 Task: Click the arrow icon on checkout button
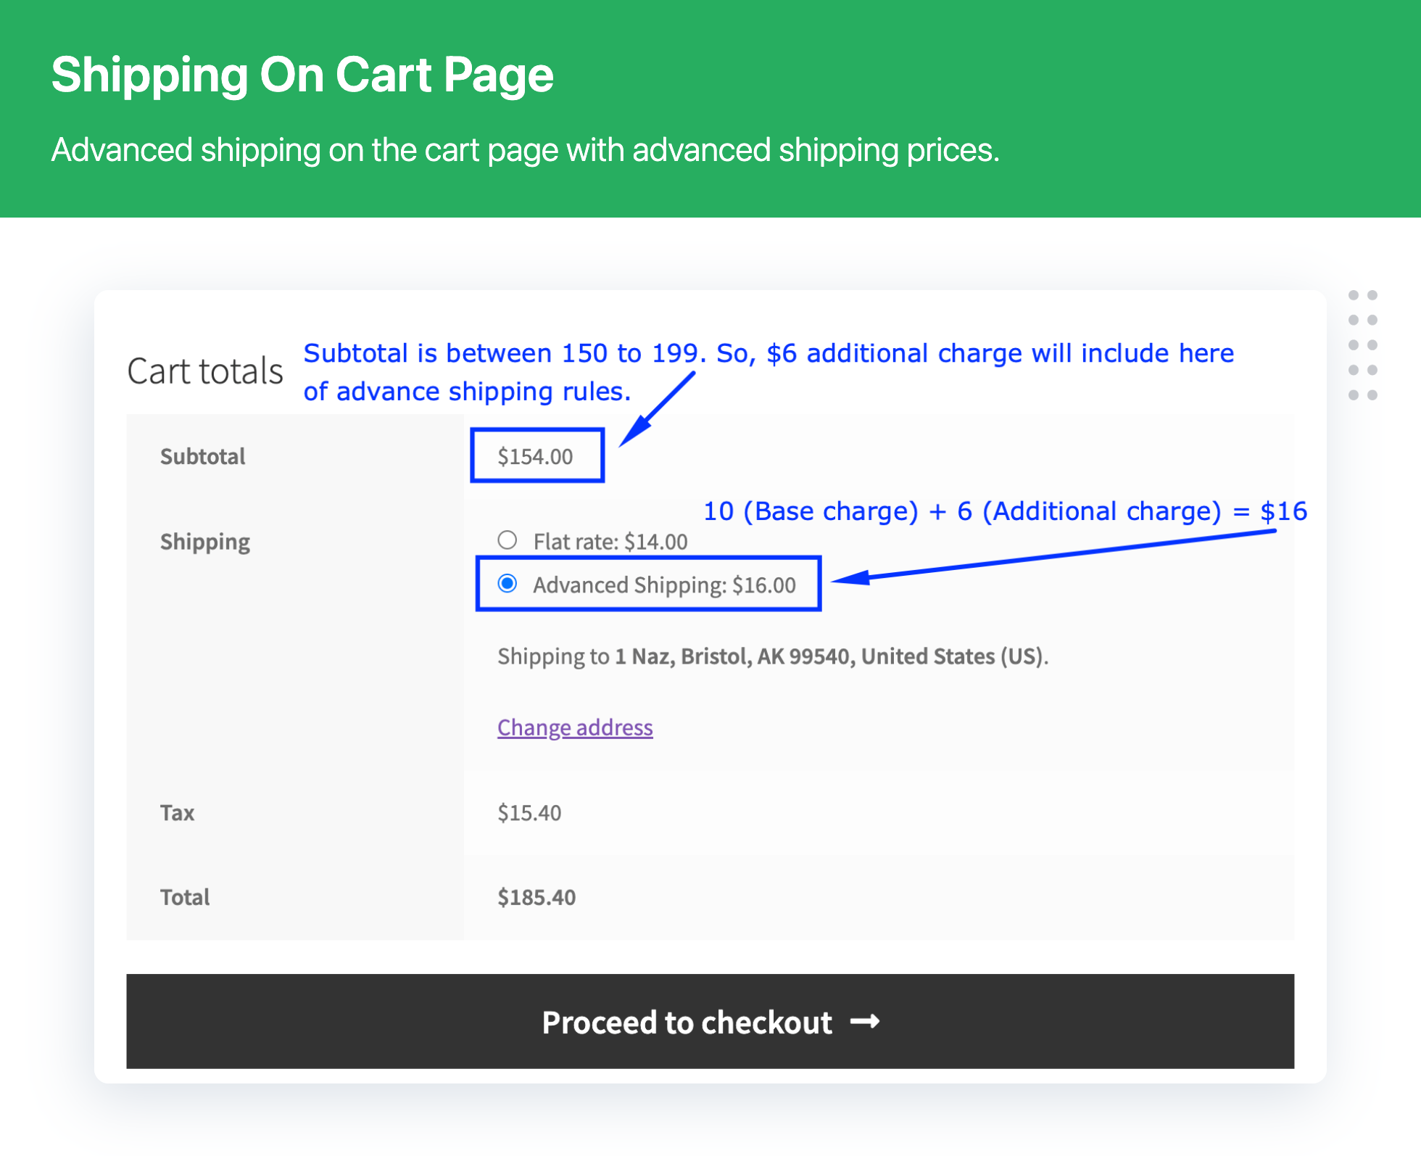tap(865, 1022)
